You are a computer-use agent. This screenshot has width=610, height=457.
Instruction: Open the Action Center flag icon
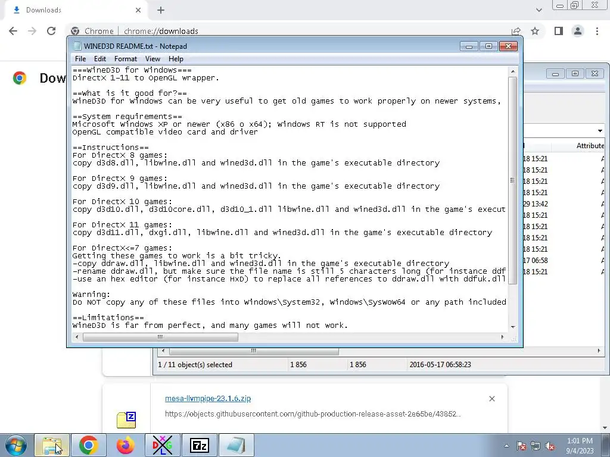click(x=521, y=446)
